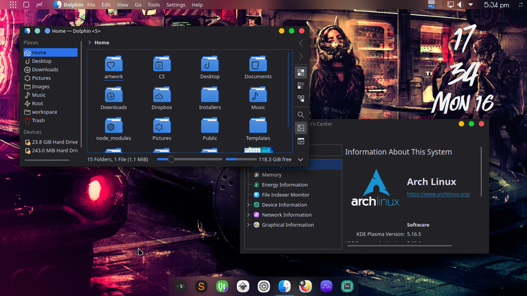Click the Split view icon in Dolphin
Screen dimensions: 527x296
coord(301,142)
